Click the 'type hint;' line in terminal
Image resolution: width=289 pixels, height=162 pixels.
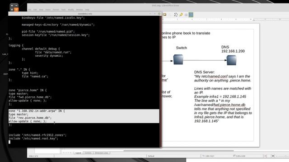pos(30,73)
